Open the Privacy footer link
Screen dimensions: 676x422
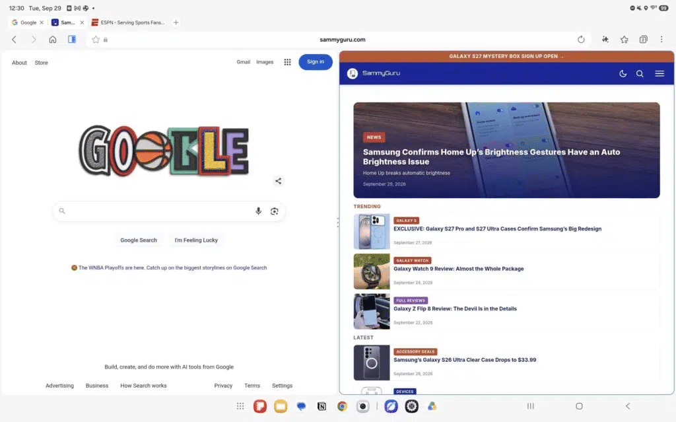[223, 385]
